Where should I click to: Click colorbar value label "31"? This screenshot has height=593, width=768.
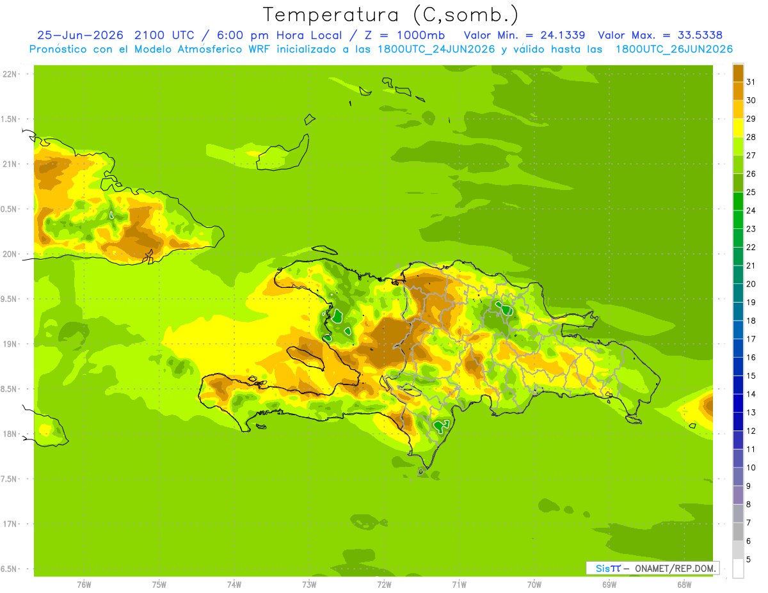click(751, 82)
